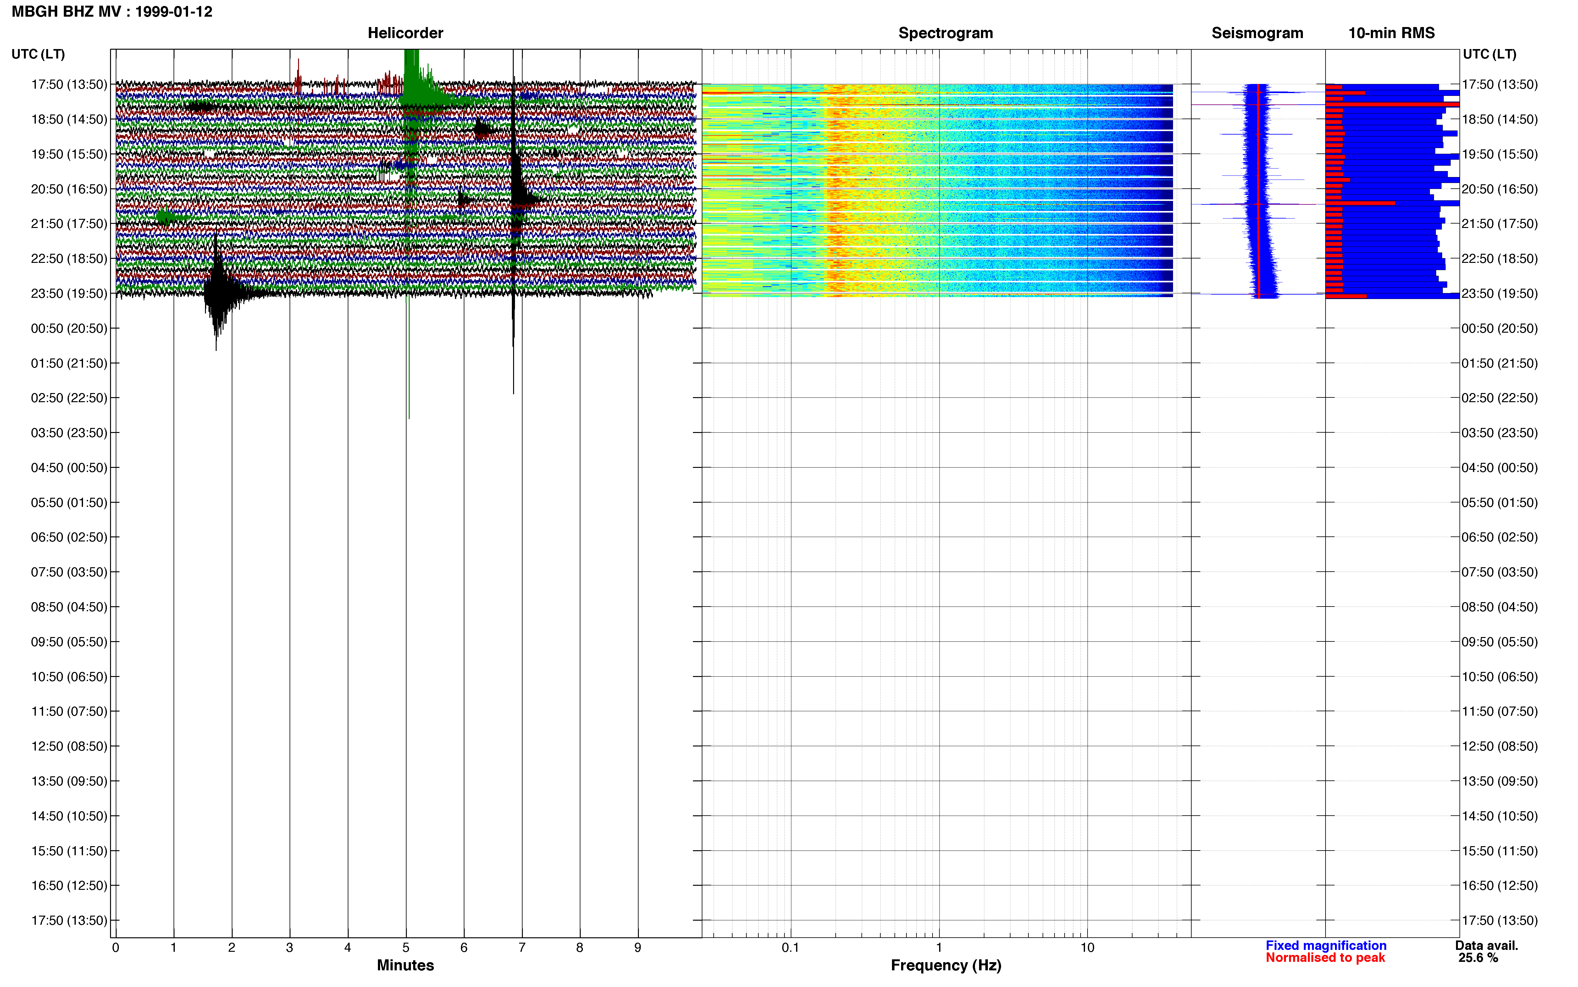Click the right '05:50 (01:50)' time label
The width and height of the screenshot is (1578, 987).
[x=1500, y=503]
